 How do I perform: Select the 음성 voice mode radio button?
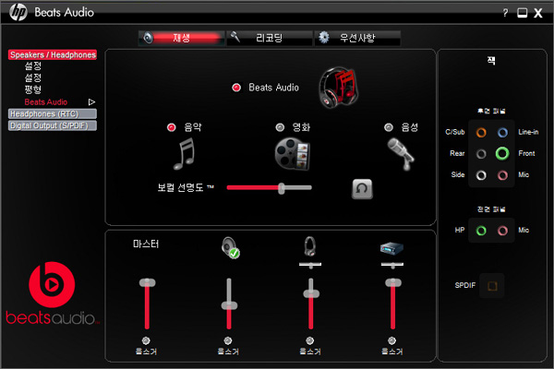(389, 127)
